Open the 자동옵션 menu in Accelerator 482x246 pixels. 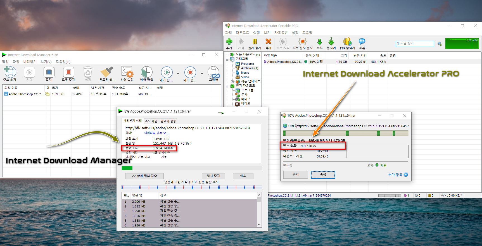pos(281,33)
